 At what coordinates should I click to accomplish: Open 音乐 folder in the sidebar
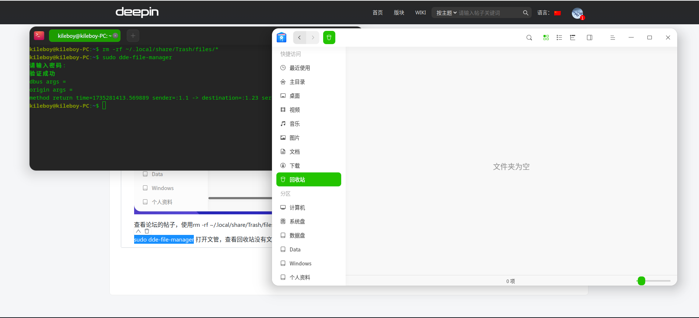point(309,124)
